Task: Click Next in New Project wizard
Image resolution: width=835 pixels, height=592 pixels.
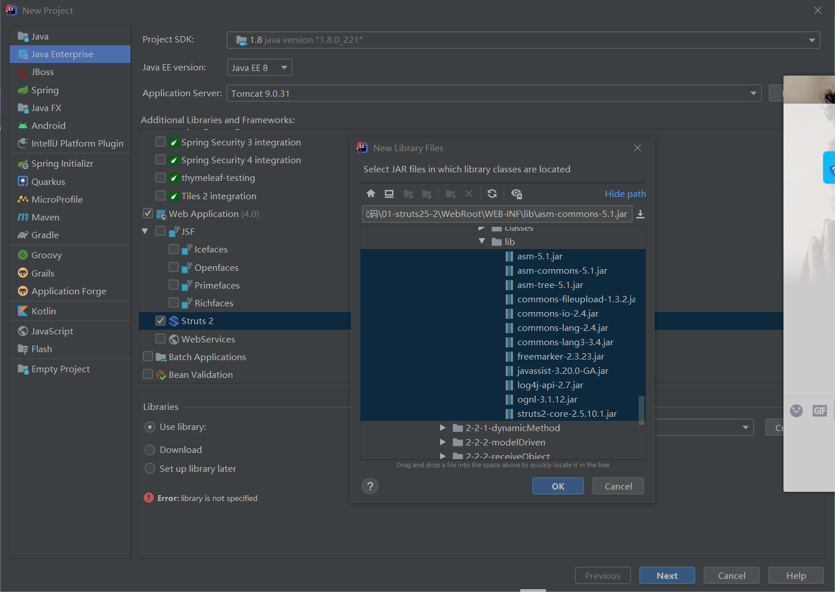Action: coord(667,575)
